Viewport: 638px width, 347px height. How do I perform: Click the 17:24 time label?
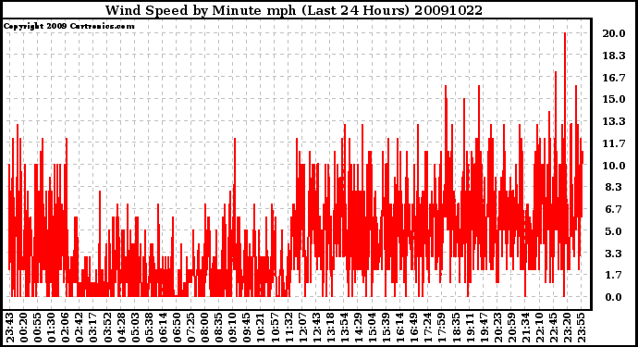click(x=427, y=328)
